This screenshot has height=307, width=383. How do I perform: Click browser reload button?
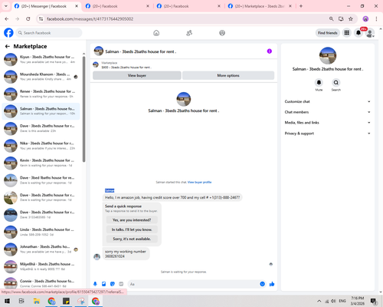[28, 18]
